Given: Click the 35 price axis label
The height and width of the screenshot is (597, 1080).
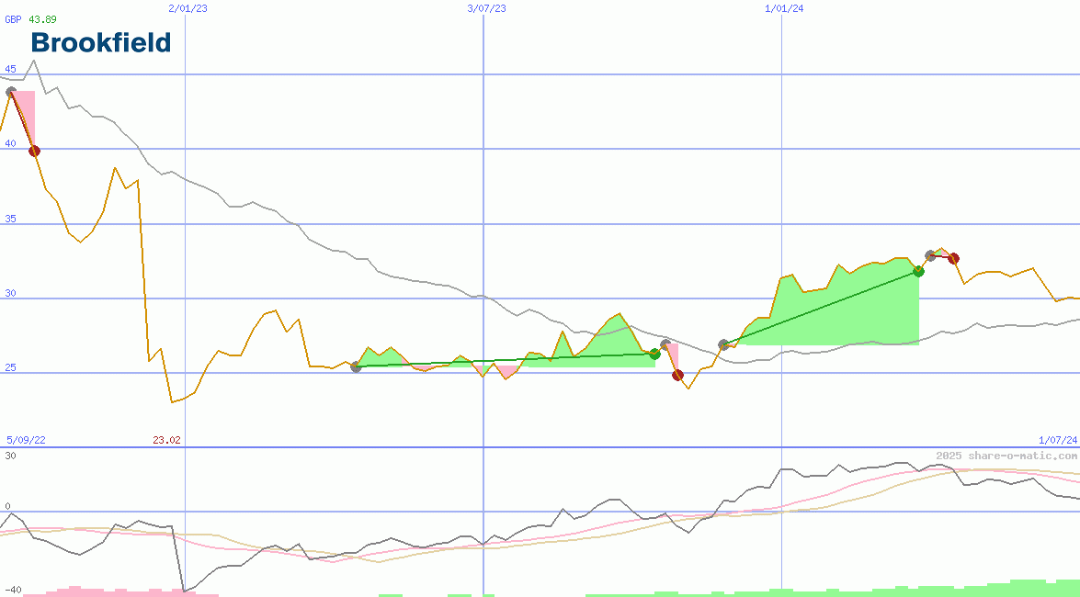Looking at the screenshot, I should [x=10, y=219].
